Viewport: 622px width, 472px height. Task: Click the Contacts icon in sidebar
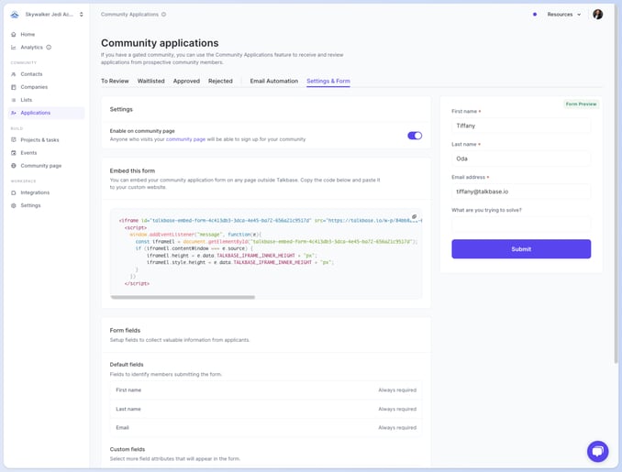tap(14, 74)
